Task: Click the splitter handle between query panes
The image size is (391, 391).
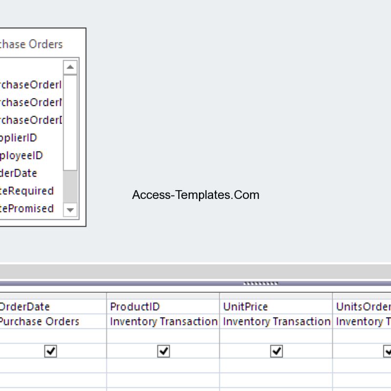Action: pos(261,282)
